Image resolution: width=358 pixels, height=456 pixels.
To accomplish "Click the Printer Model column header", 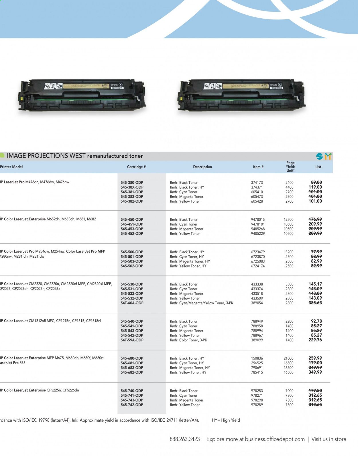I will 11,167.
